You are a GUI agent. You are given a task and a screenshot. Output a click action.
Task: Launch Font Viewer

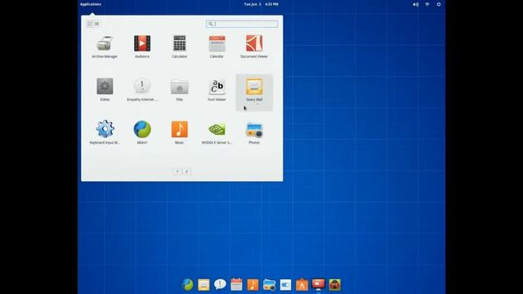(217, 90)
